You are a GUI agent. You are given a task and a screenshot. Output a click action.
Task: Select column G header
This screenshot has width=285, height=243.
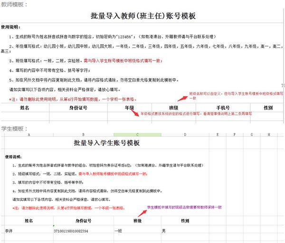[x=252, y=135]
